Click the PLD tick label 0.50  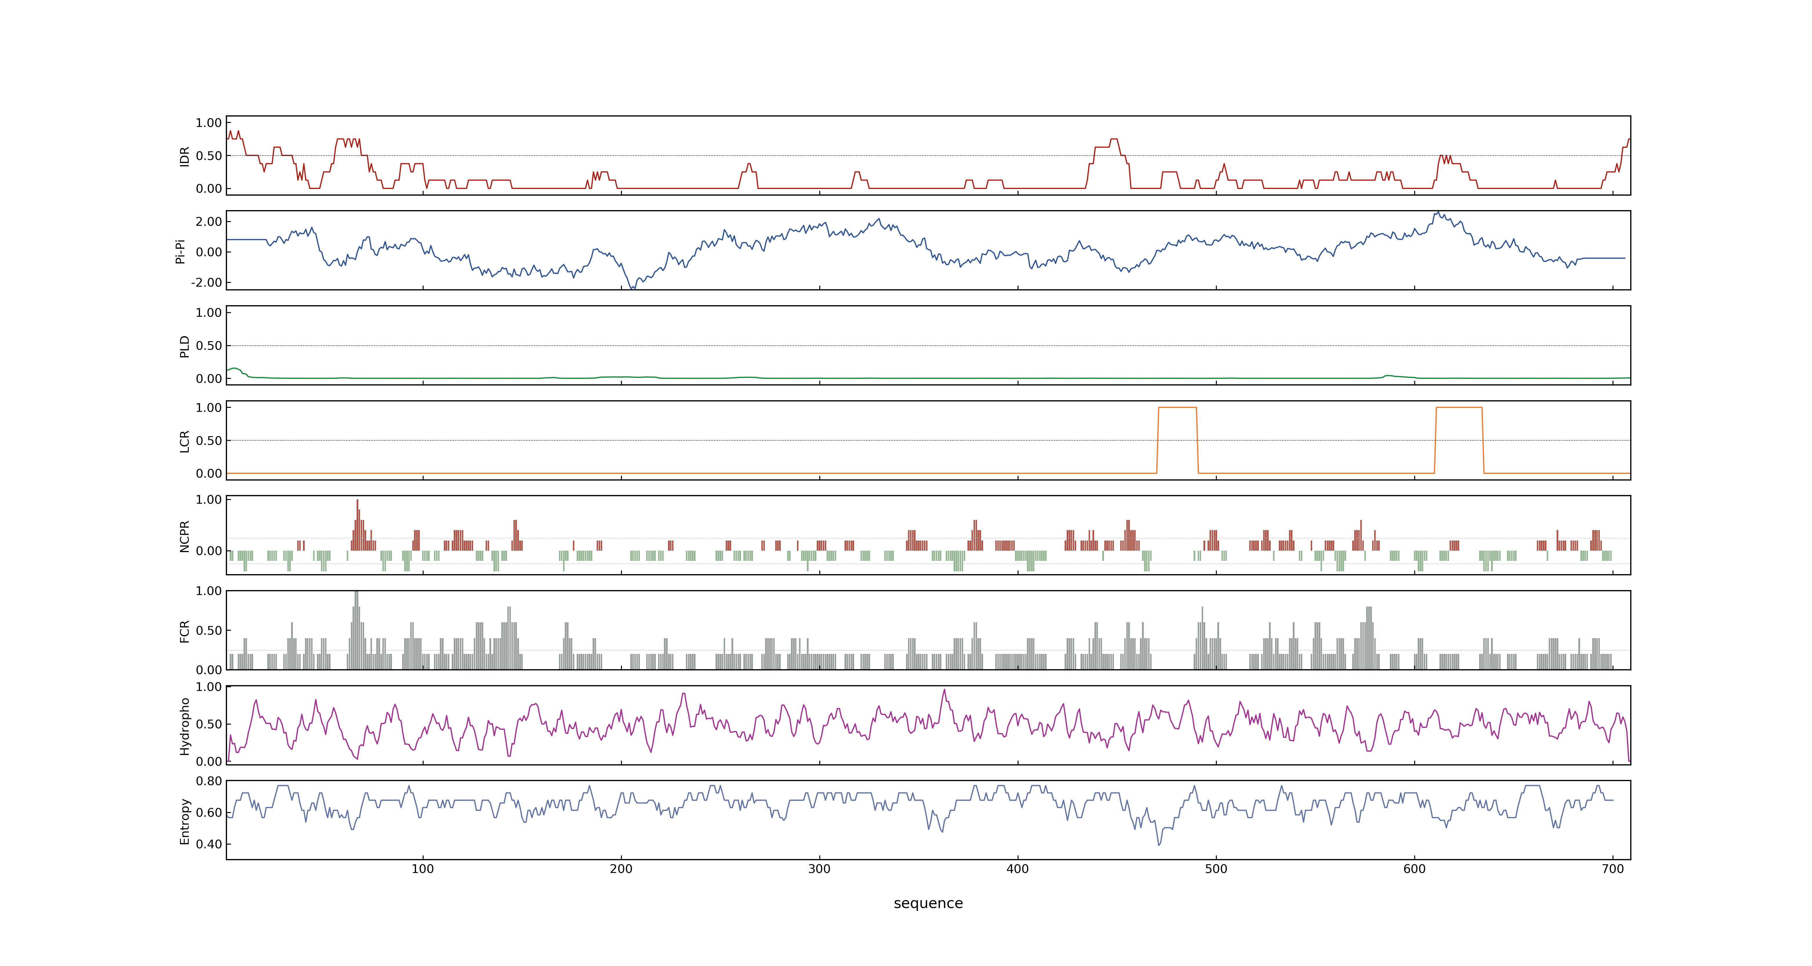[x=209, y=346]
